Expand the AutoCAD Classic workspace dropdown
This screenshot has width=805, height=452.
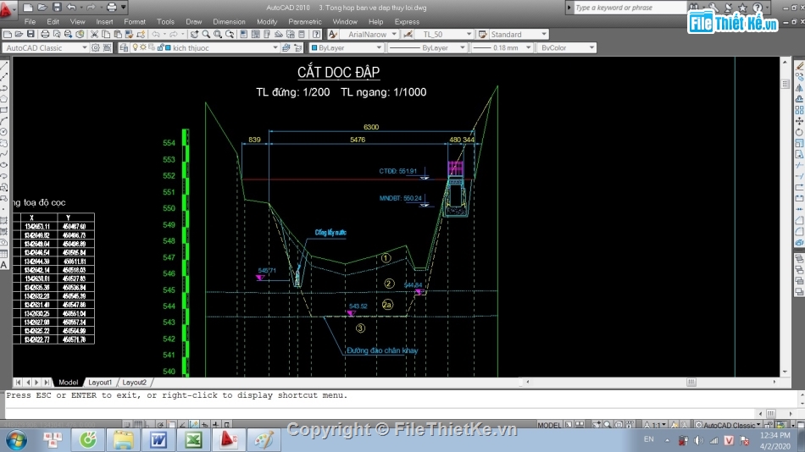pyautogui.click(x=84, y=47)
